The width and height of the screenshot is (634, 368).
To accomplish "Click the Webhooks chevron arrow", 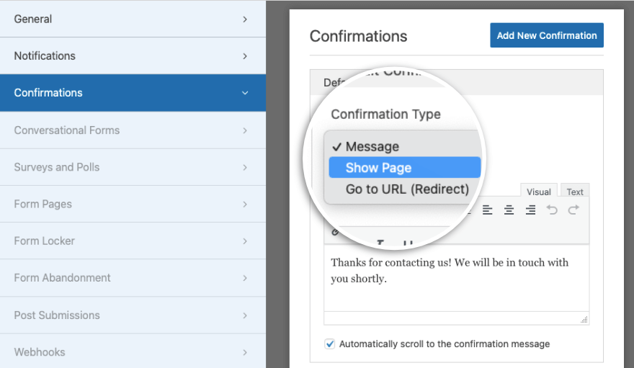I will (x=245, y=352).
